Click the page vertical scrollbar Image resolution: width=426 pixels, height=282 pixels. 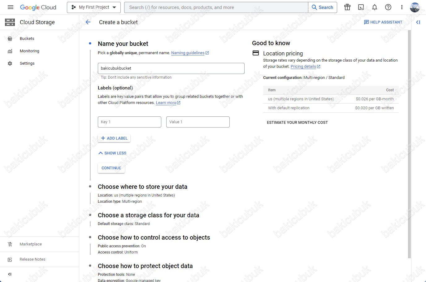click(409, 144)
